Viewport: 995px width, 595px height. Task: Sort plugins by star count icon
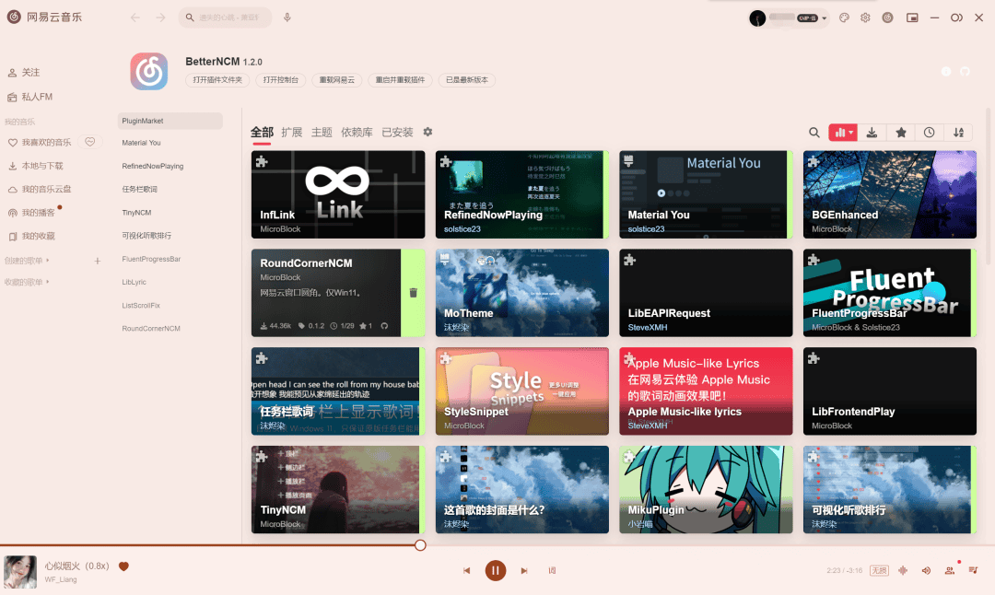click(901, 133)
